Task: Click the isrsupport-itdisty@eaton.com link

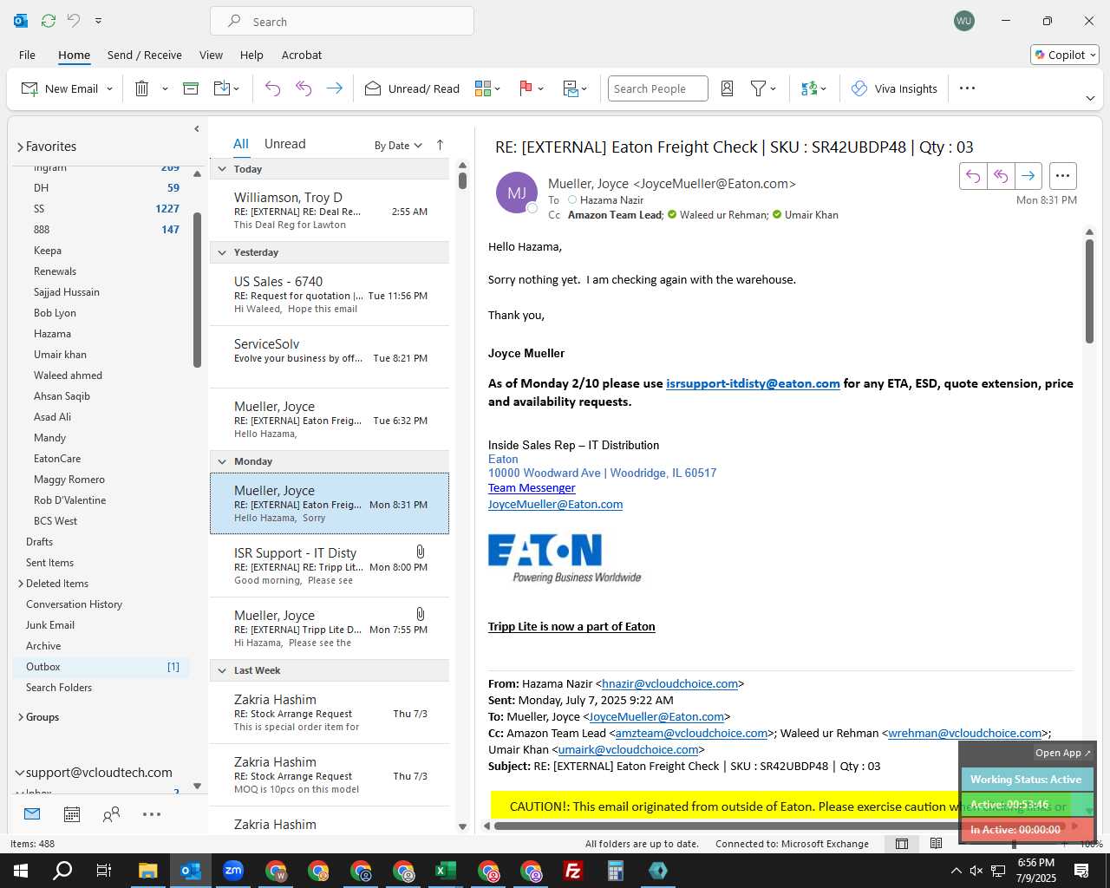Action: (753, 383)
